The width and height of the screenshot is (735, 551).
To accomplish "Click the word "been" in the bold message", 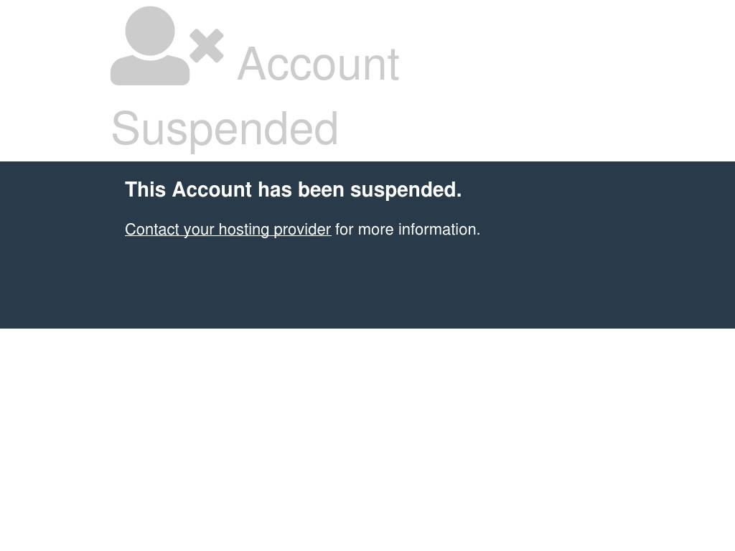I will [321, 189].
